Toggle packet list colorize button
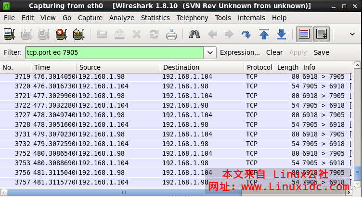The height and width of the screenshot is (197, 362). pos(304,34)
